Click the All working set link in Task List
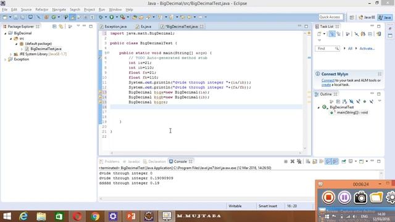The height and width of the screenshot is (222, 395). (x=350, y=49)
